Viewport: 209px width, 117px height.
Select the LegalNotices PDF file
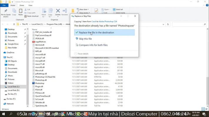coord(34,42)
